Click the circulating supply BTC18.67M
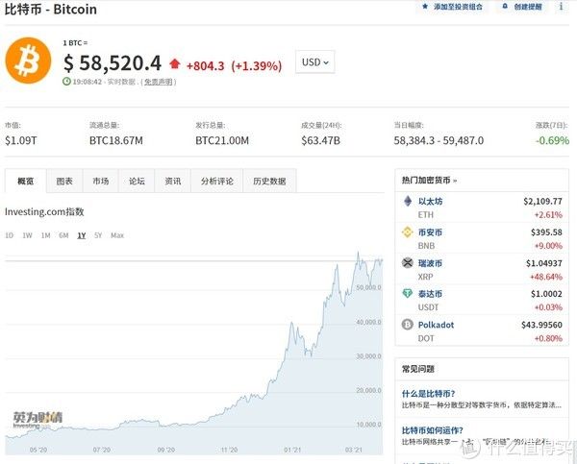The height and width of the screenshot is (464, 577). [x=116, y=140]
